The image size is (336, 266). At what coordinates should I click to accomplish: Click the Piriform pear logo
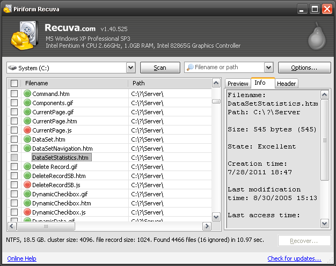317,36
